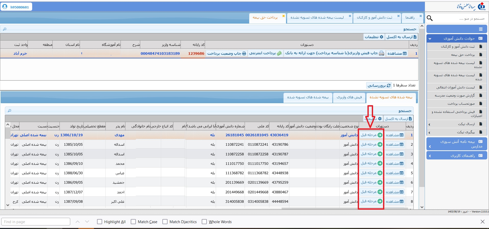Click the menu search magnifier icon
489x229 pixels.
[430, 18]
